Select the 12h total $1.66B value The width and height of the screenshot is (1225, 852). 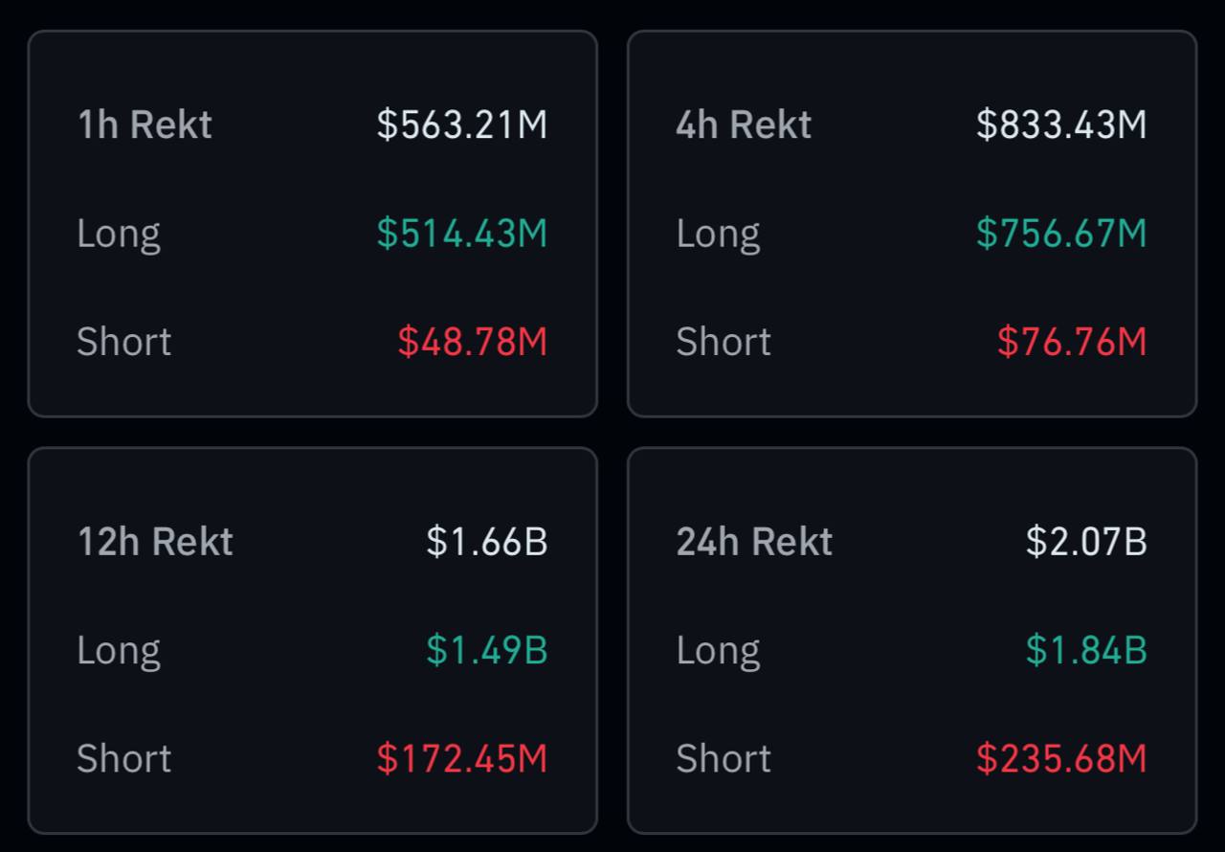pos(487,542)
